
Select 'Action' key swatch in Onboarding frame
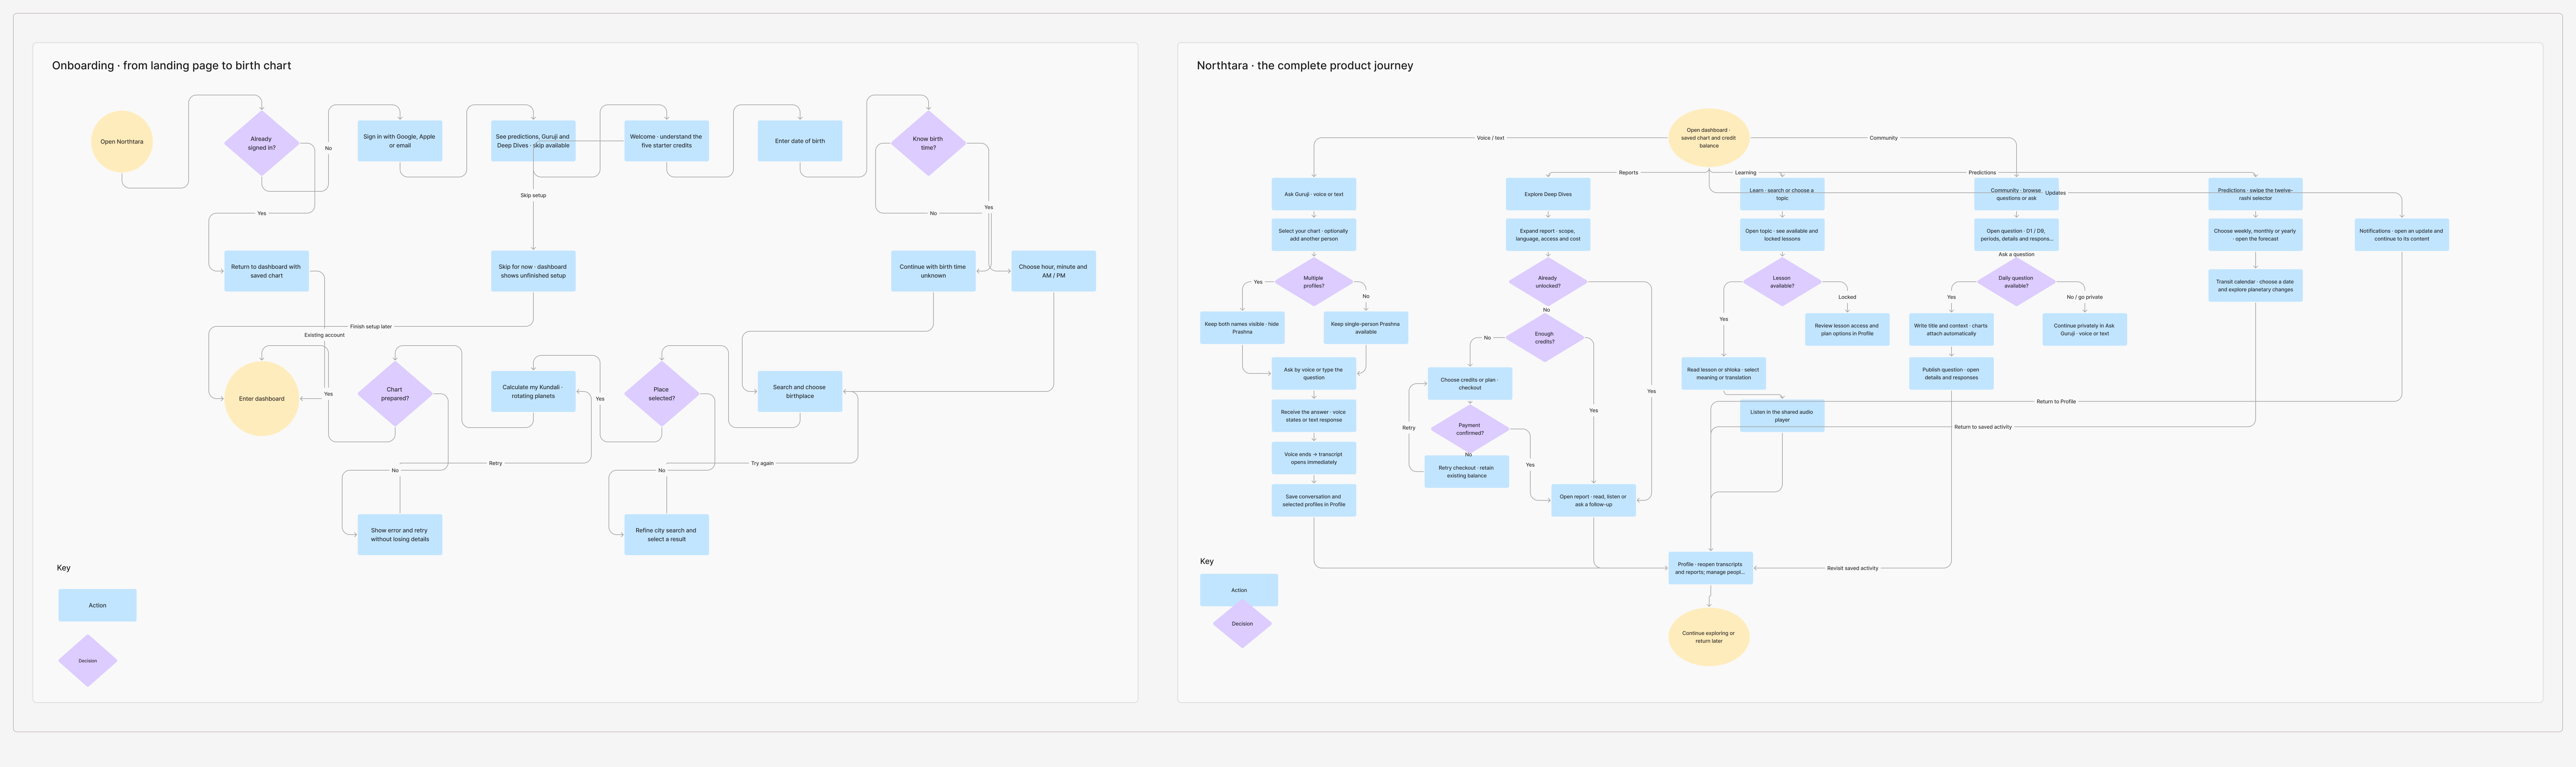pos(97,605)
